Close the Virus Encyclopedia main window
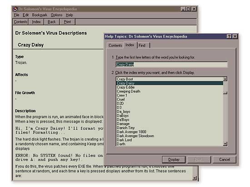Screen dimensions: 250x187 (194, 9)
